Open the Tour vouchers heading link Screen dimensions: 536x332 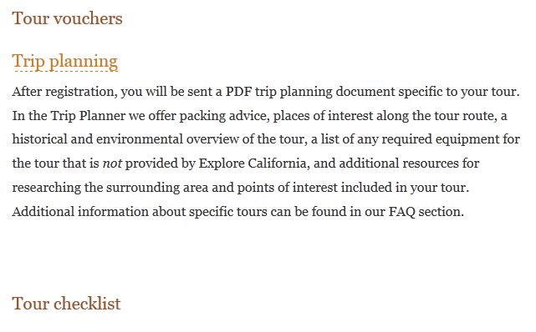(67, 18)
